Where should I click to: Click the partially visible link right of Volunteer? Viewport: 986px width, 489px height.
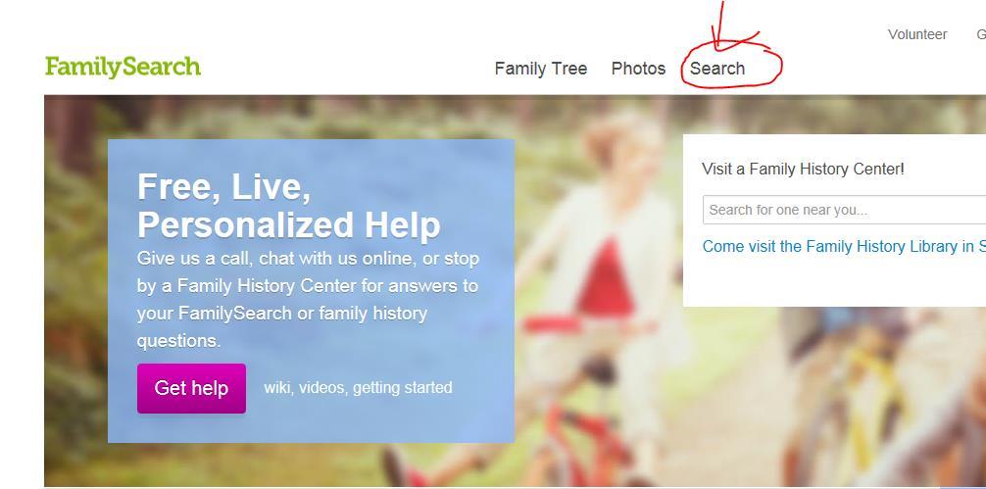(x=981, y=34)
